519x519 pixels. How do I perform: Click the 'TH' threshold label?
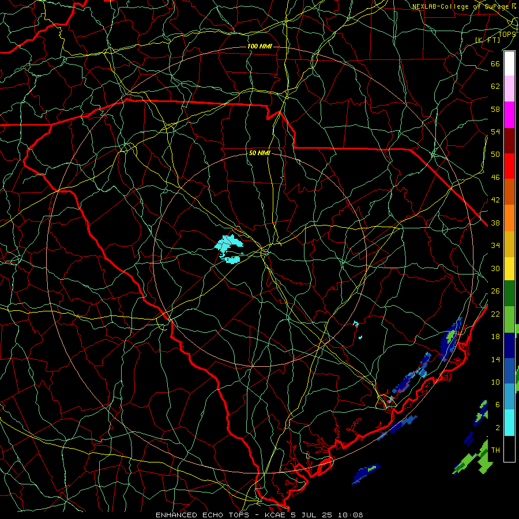[495, 450]
